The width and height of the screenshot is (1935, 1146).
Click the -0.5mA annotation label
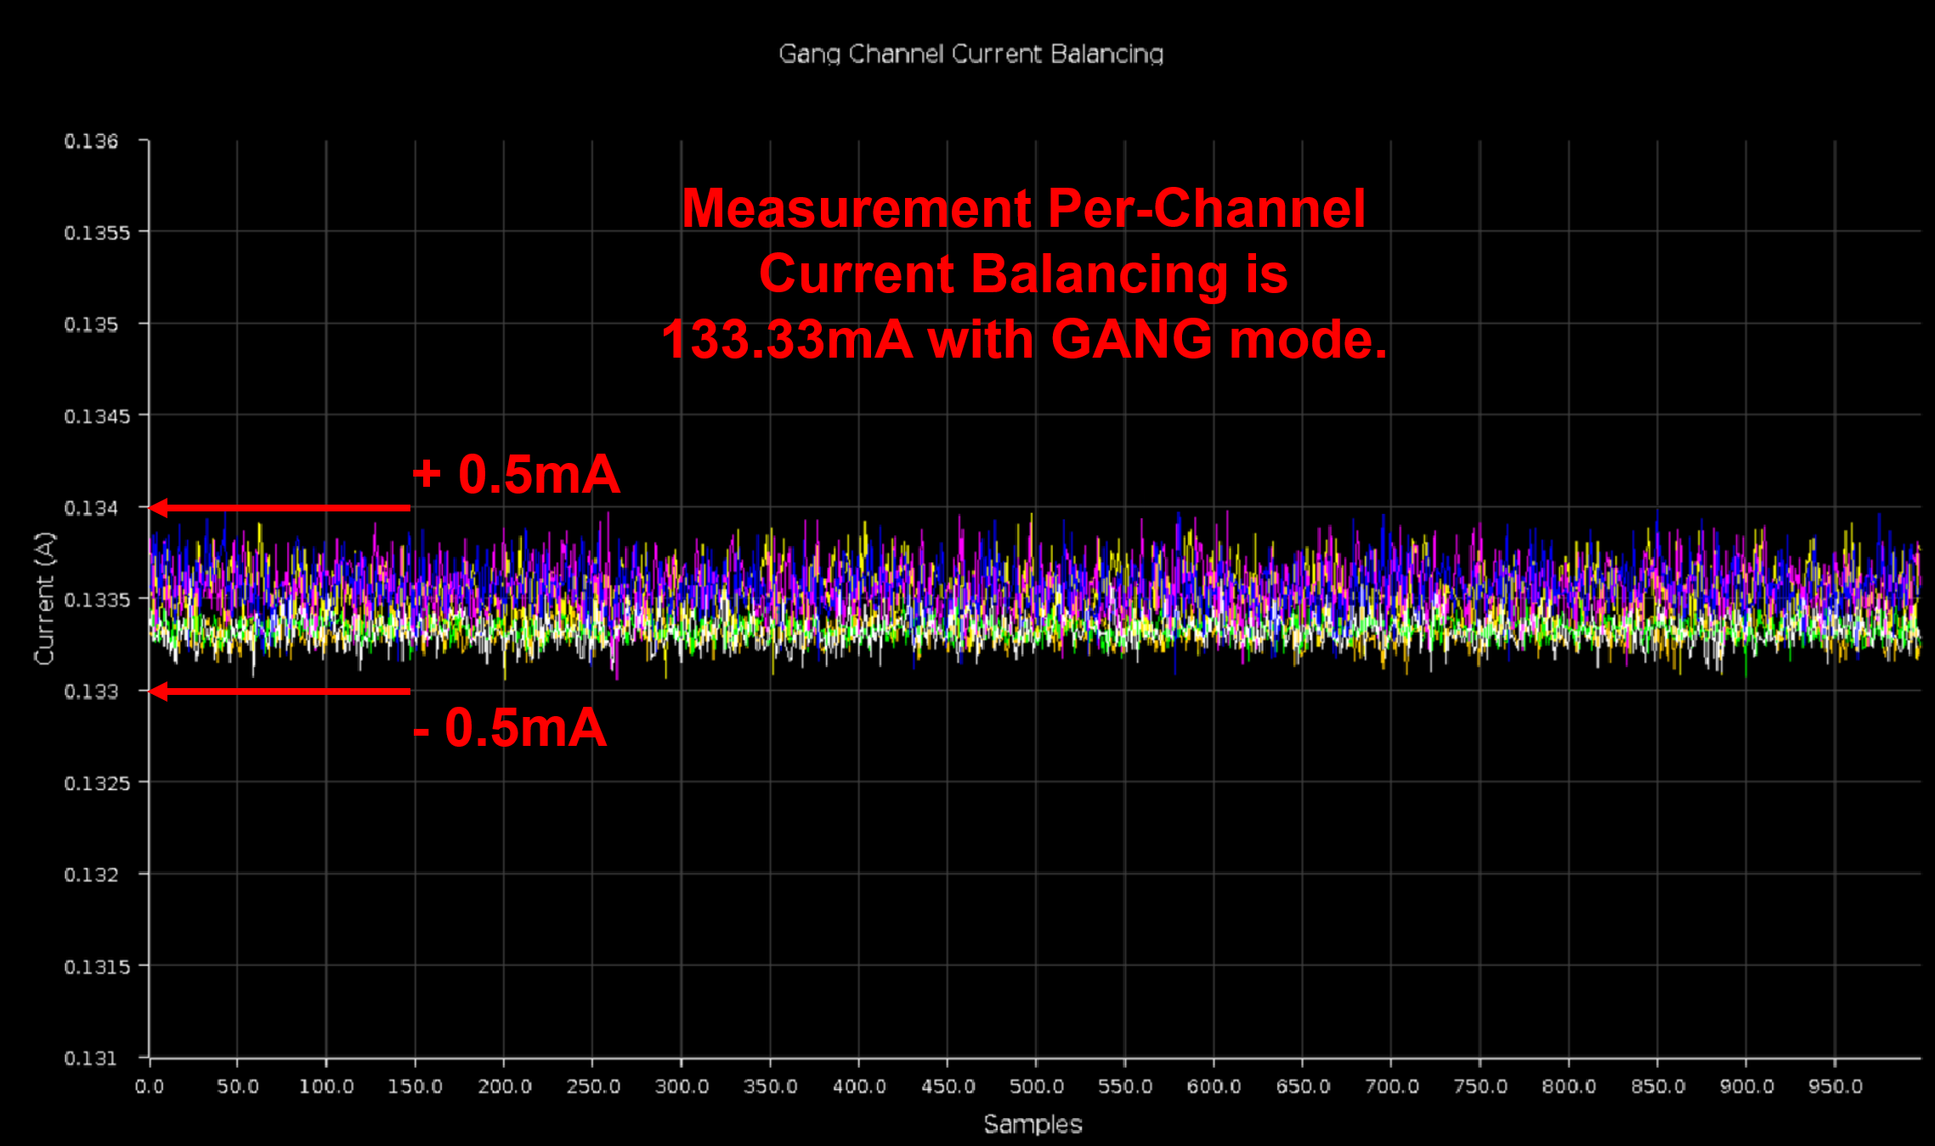(510, 728)
